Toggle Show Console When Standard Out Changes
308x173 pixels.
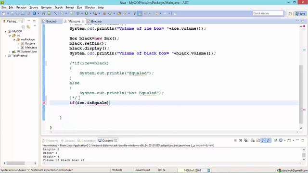click(263, 140)
